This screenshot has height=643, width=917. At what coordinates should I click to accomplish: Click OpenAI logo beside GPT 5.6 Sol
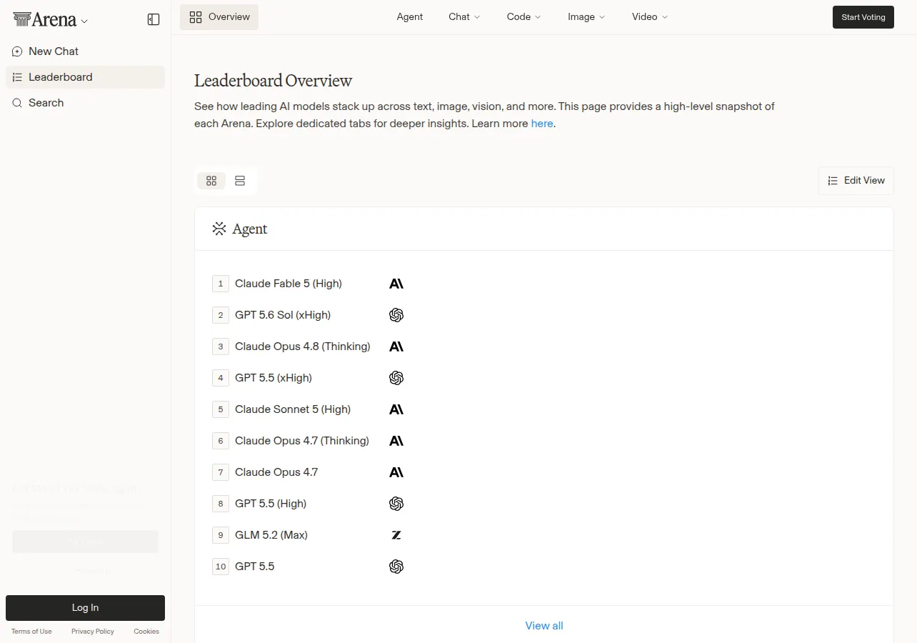point(396,315)
